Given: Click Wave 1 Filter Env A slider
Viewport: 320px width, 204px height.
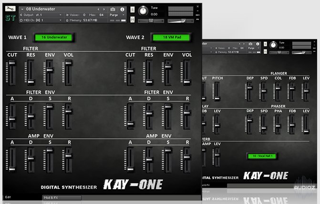Looking at the screenshot, I should click(12, 116).
